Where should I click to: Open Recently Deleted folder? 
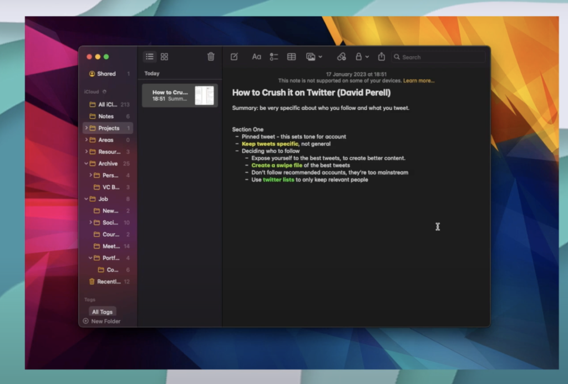click(x=108, y=281)
